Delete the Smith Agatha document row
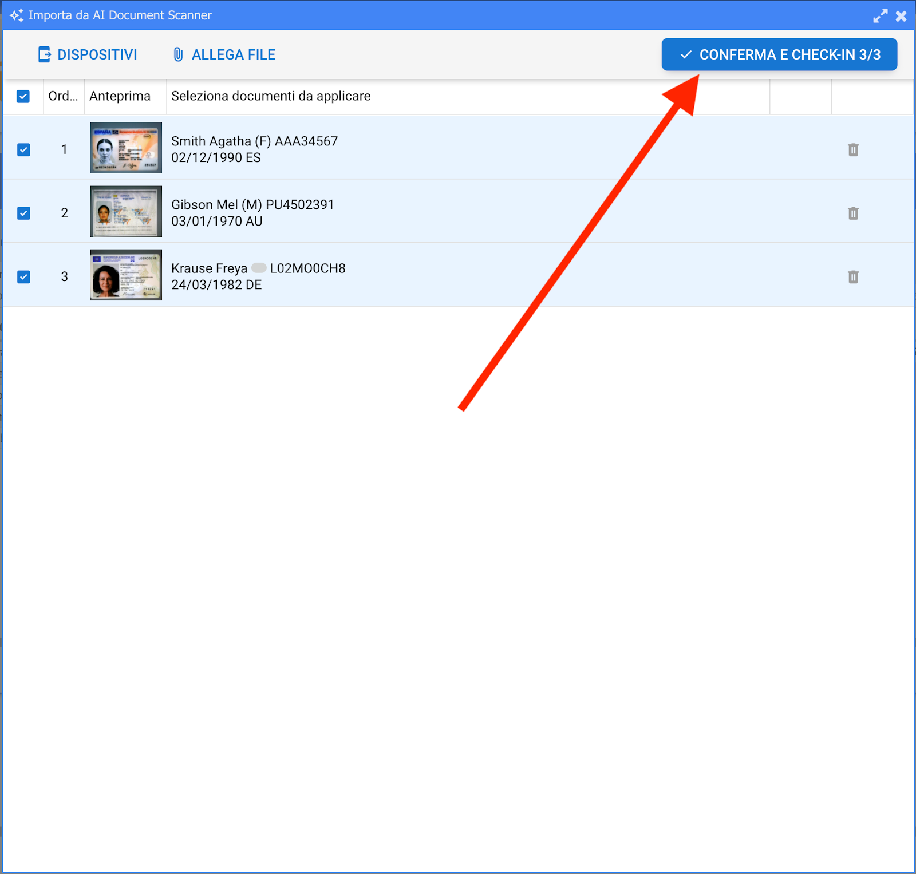This screenshot has width=916, height=874. click(x=853, y=150)
